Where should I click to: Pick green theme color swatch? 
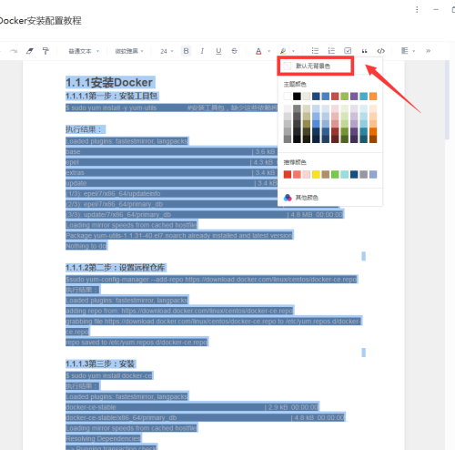[x=344, y=97]
